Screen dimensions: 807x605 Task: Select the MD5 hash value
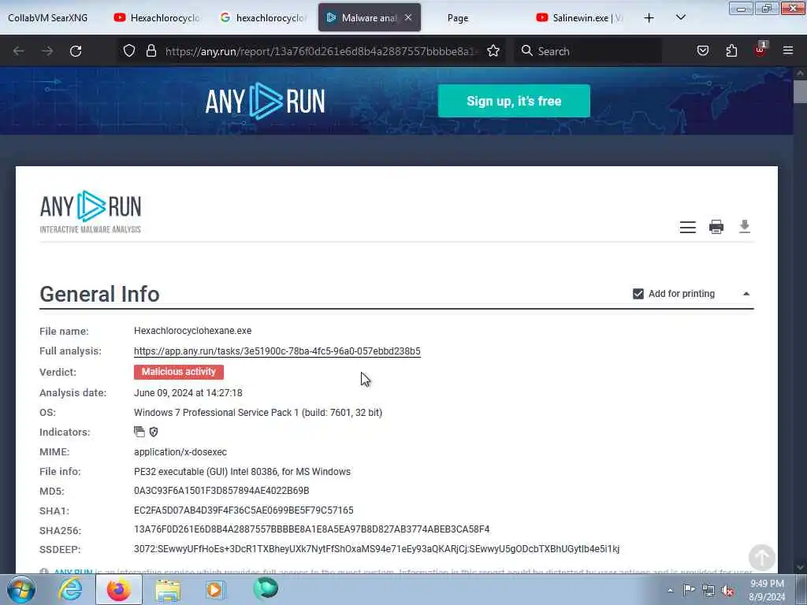[221, 491]
